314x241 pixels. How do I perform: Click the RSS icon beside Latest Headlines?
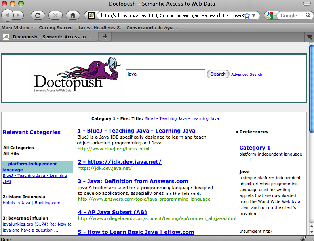tap(119, 28)
